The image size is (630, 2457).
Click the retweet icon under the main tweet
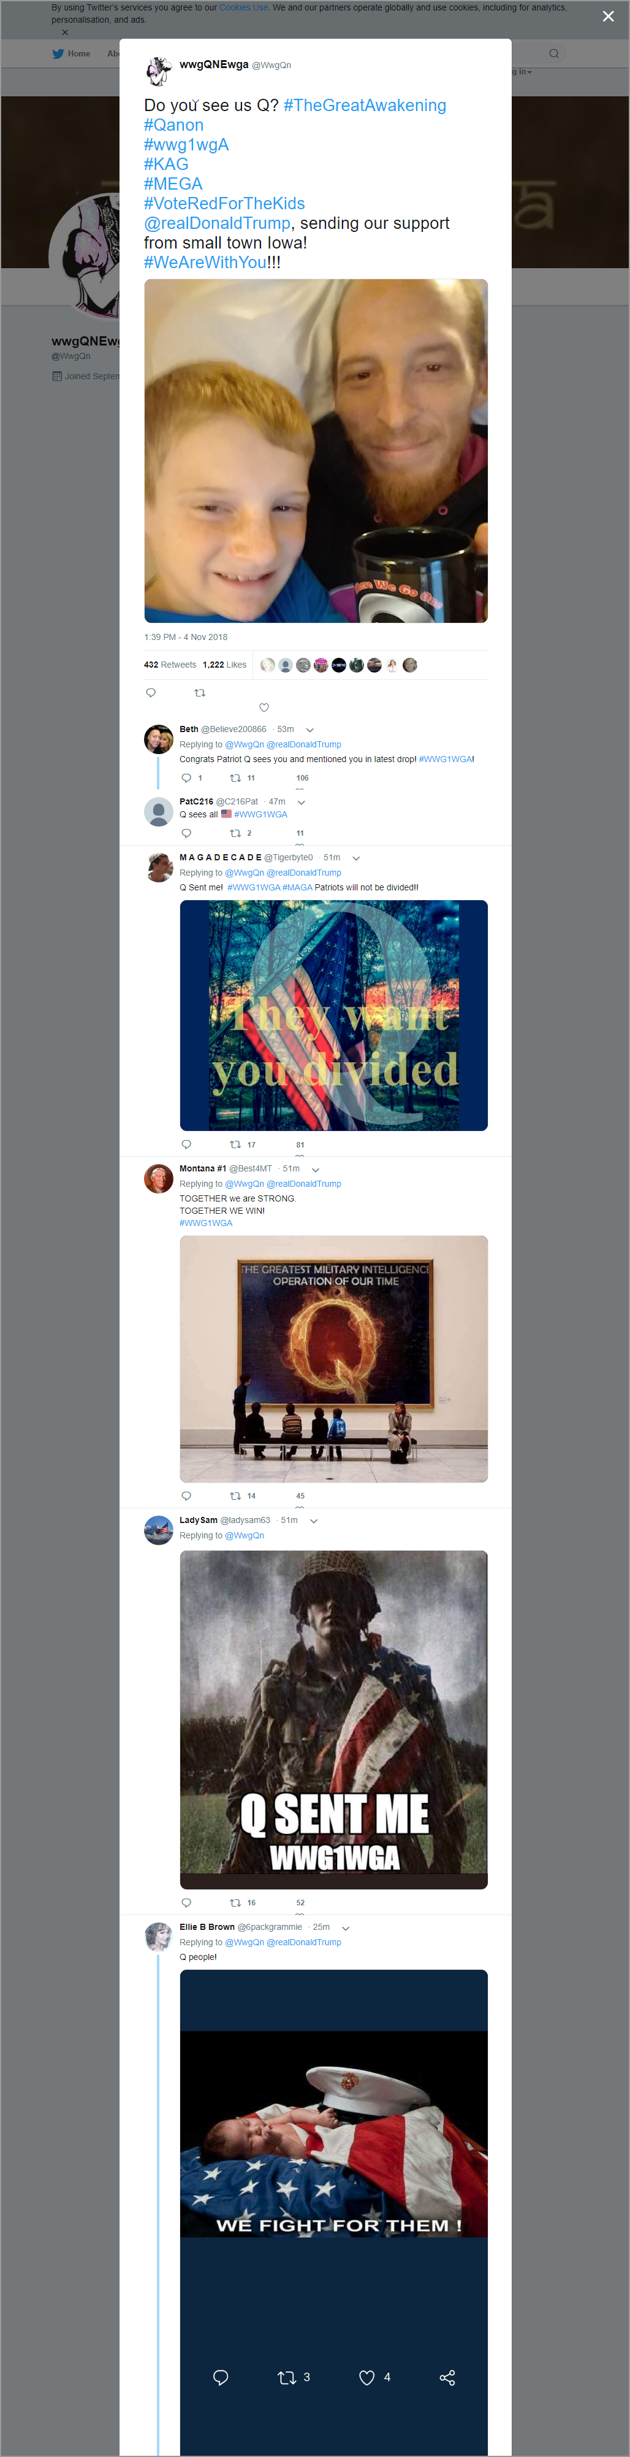(200, 692)
